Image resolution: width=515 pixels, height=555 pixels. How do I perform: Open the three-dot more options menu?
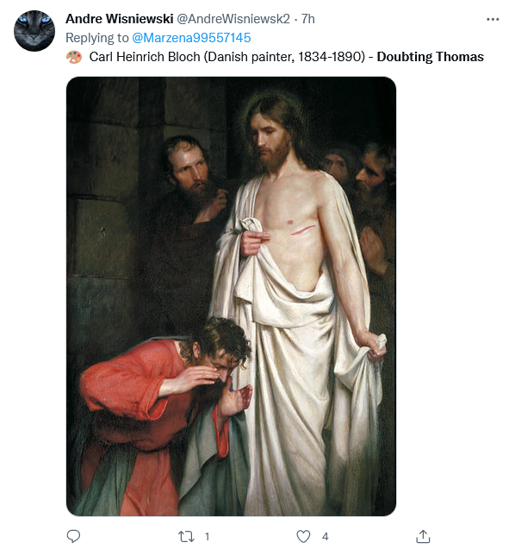(493, 19)
